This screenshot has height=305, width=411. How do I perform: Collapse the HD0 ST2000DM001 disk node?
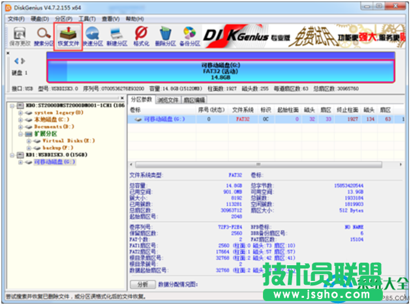tap(12, 106)
